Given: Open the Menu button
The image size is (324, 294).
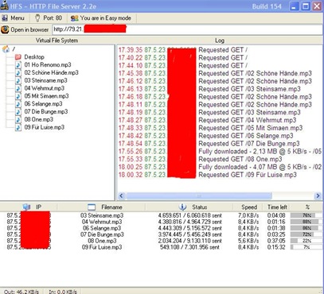Looking at the screenshot, I should click(x=13, y=18).
